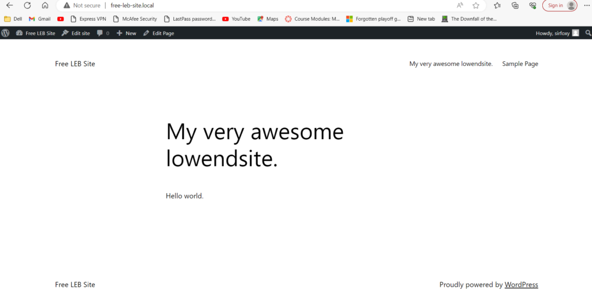Open the comments bubble icon in admin bar
Viewport: 592px width, 307px height.
point(103,33)
